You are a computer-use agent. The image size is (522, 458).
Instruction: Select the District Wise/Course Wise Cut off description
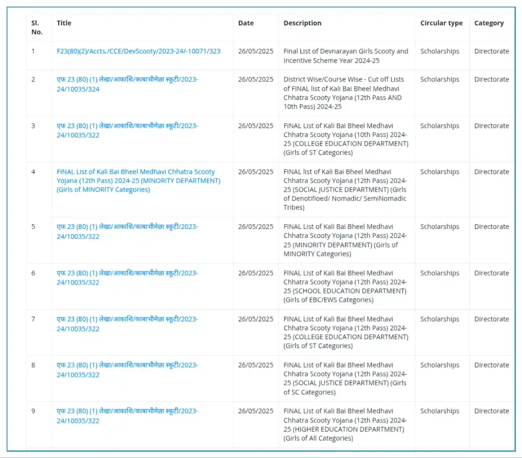[344, 93]
